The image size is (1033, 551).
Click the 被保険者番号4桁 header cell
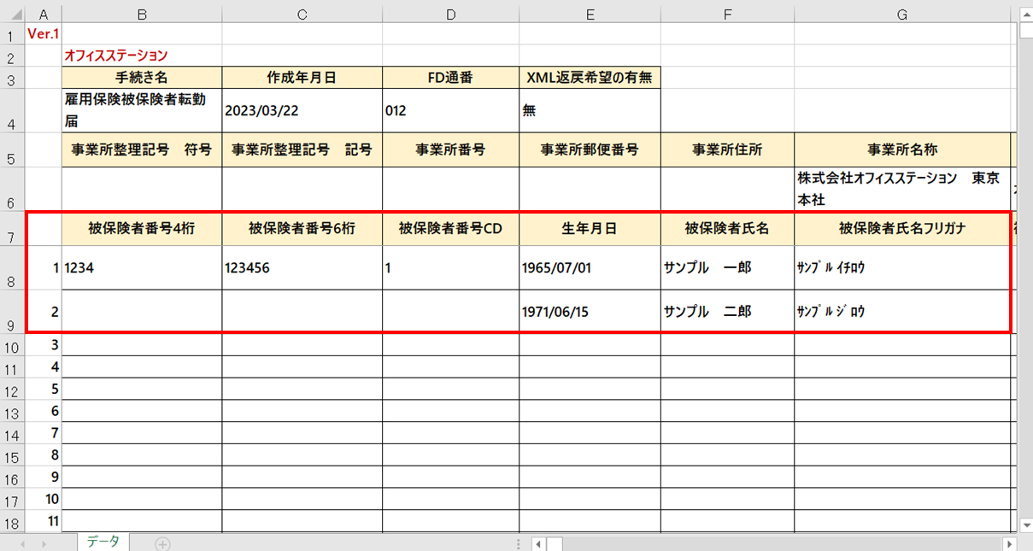(142, 228)
